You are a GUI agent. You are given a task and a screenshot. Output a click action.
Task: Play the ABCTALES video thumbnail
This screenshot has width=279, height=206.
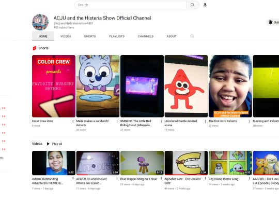[x=98, y=163]
